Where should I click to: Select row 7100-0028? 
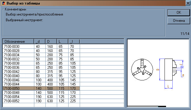click(41, 51)
